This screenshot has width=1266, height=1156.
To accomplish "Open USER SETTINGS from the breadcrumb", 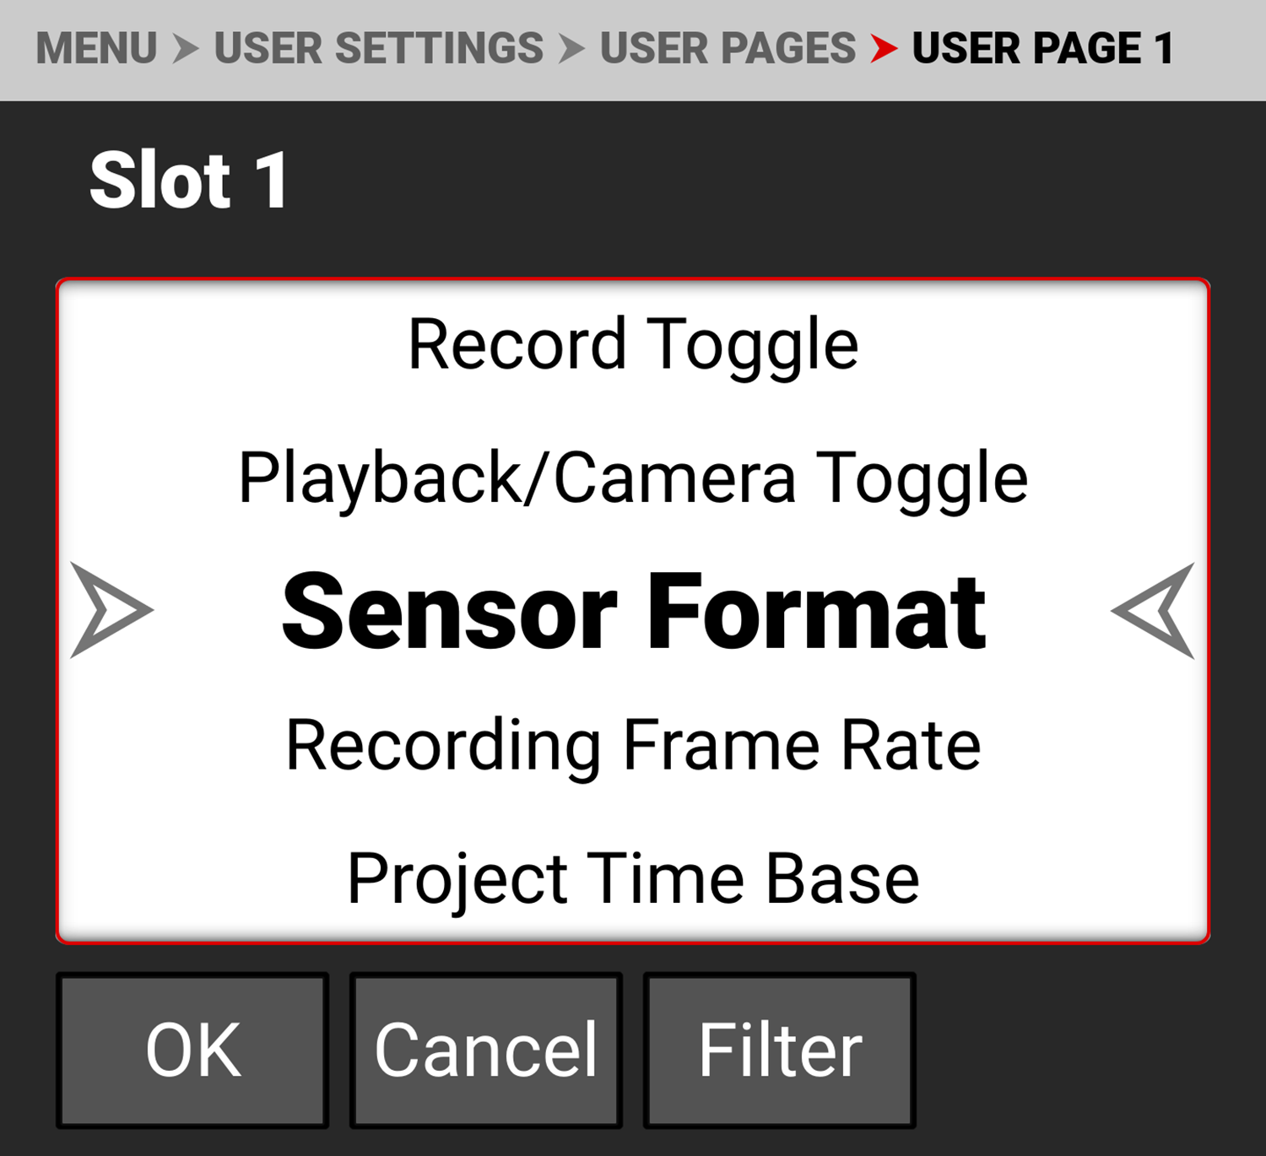I will point(378,49).
